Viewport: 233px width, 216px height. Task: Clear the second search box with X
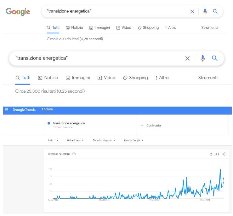click(x=188, y=58)
